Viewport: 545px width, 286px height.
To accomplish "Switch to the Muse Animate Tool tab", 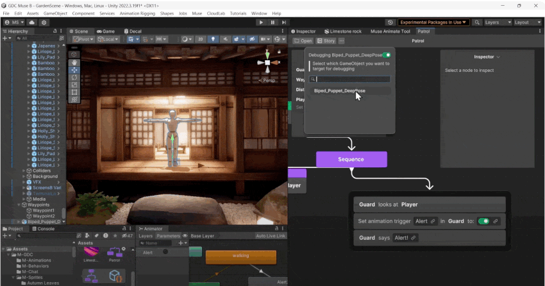I will [389, 31].
